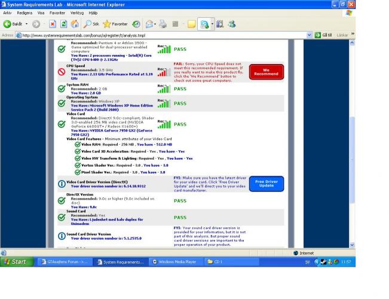Switch to GTAsajtens Forum taskbar window

[x=65, y=262]
